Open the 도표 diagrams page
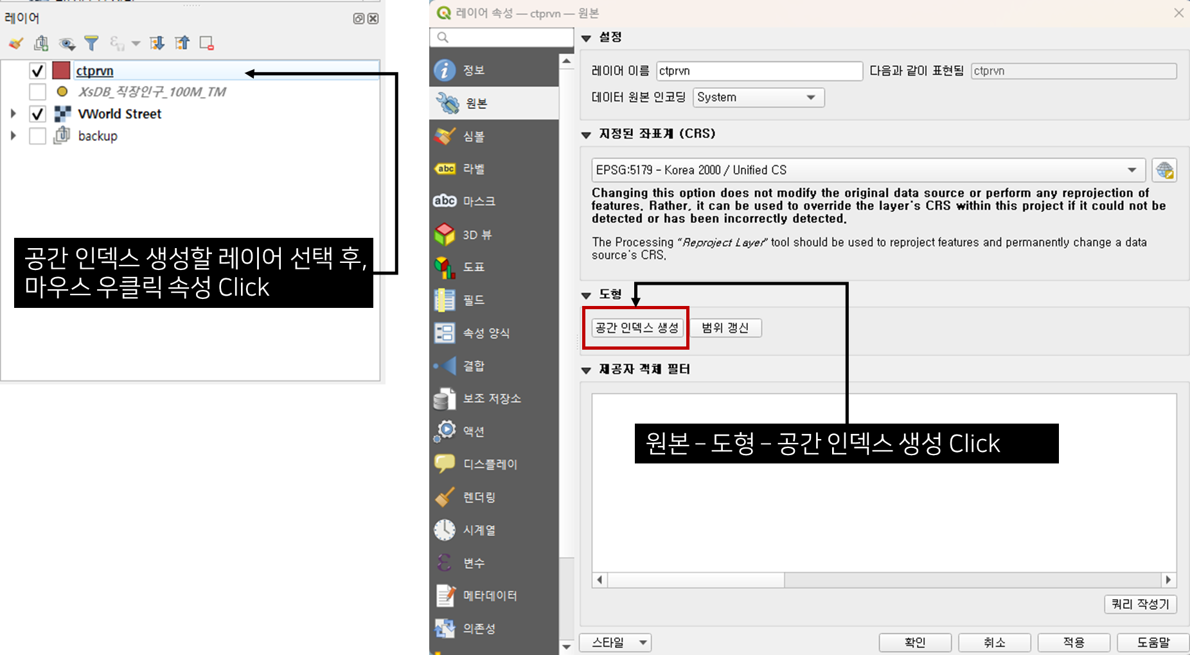Image resolution: width=1190 pixels, height=655 pixels. (493, 267)
